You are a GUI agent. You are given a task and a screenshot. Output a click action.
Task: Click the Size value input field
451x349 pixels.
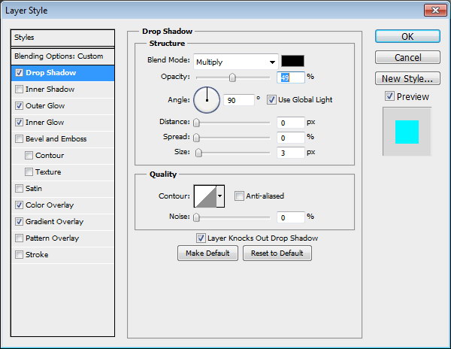click(289, 153)
